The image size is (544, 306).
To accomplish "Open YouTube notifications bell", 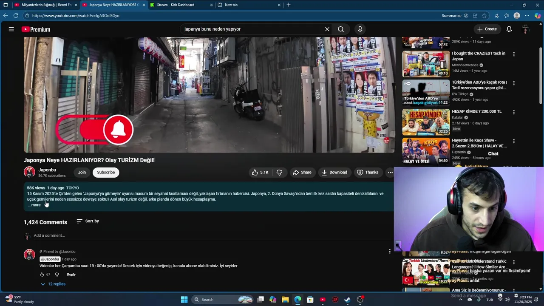I will click(x=509, y=29).
